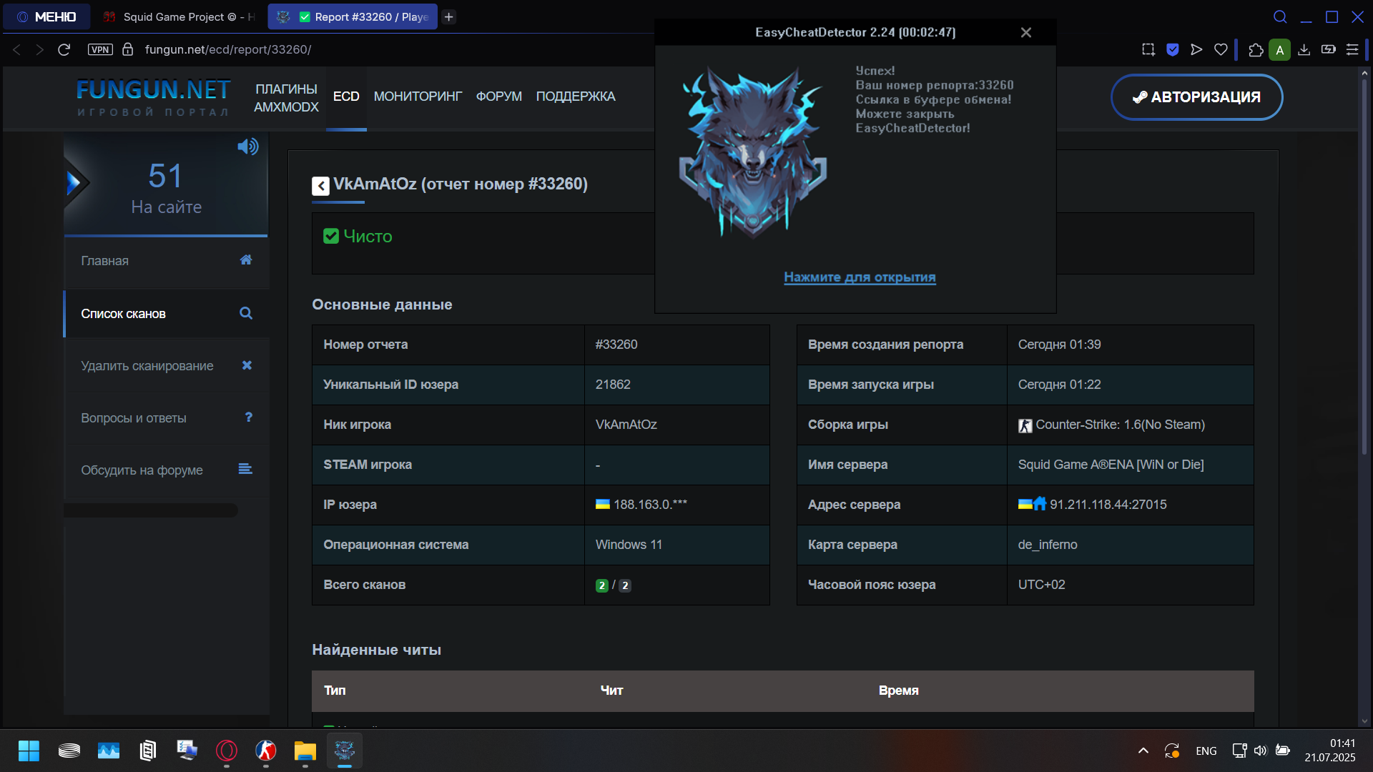
Task: Open Вопросы и ответы in the sidebar
Action: [x=167, y=418]
